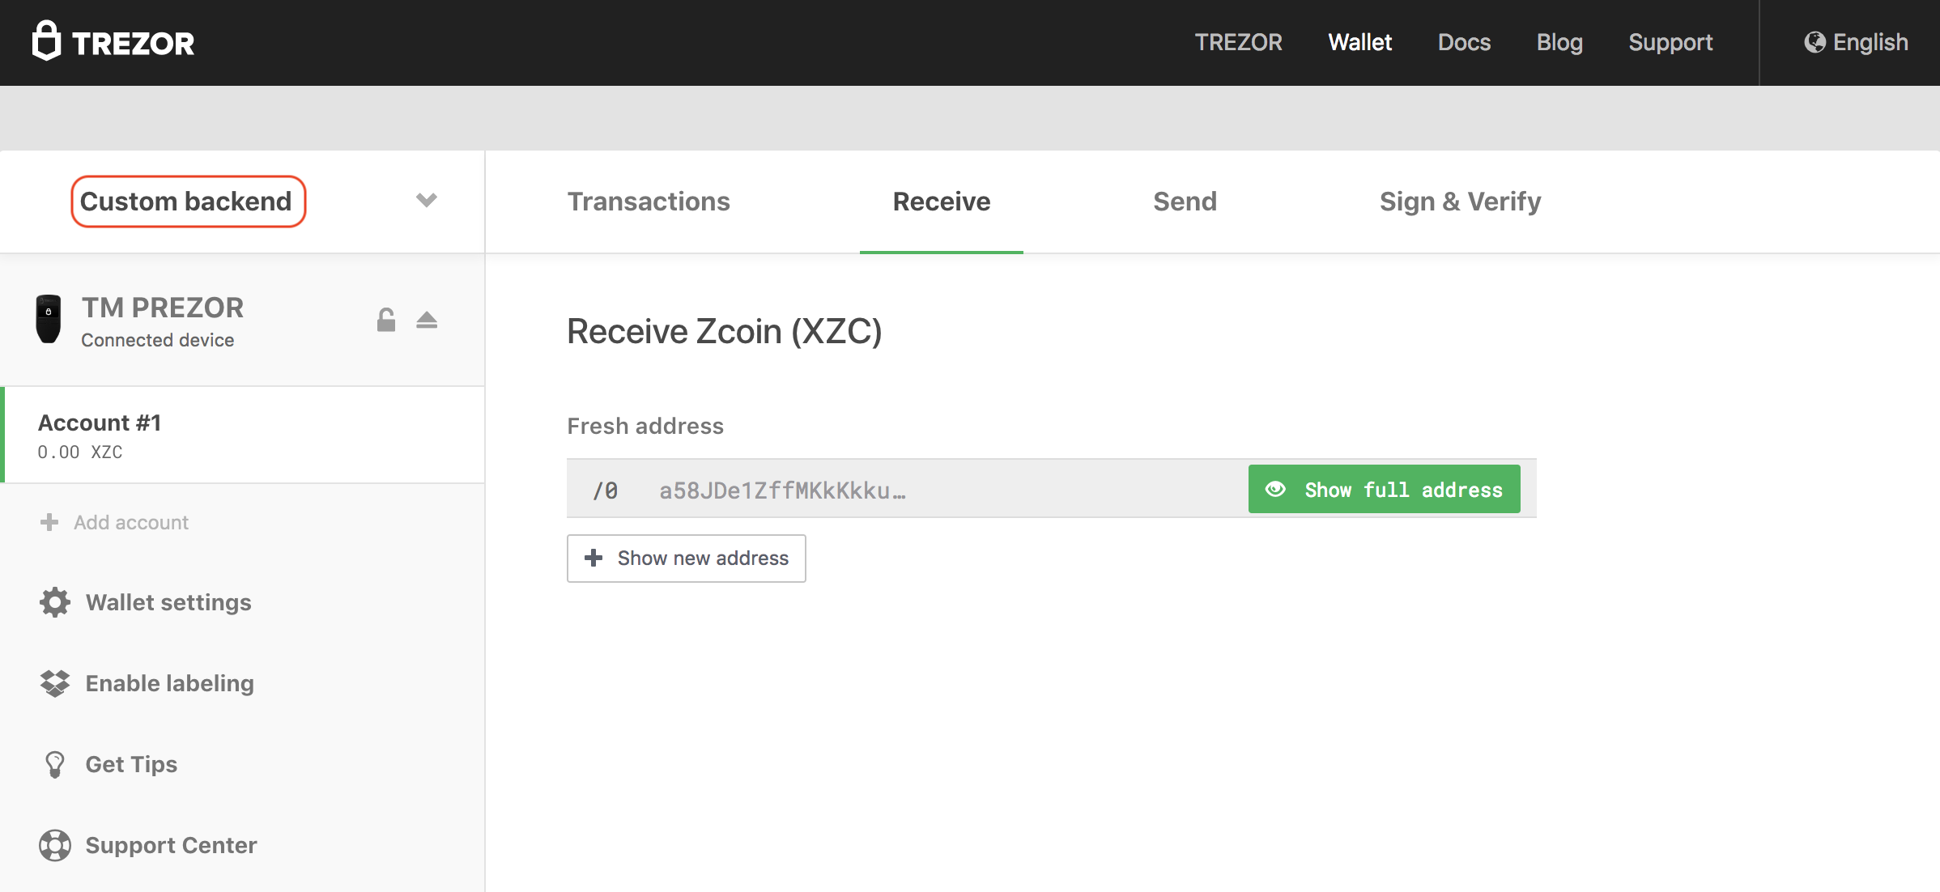Select Account #1 in the sidebar

[x=243, y=435]
